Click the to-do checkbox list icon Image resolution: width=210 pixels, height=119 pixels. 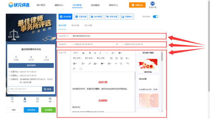point(122,58)
